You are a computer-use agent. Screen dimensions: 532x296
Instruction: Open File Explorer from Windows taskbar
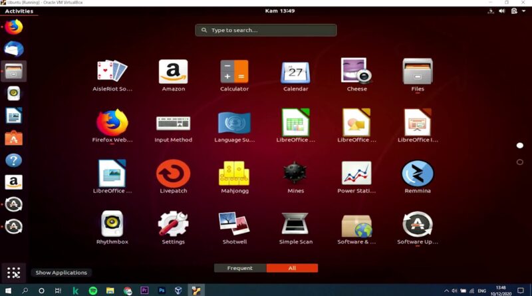pos(110,291)
